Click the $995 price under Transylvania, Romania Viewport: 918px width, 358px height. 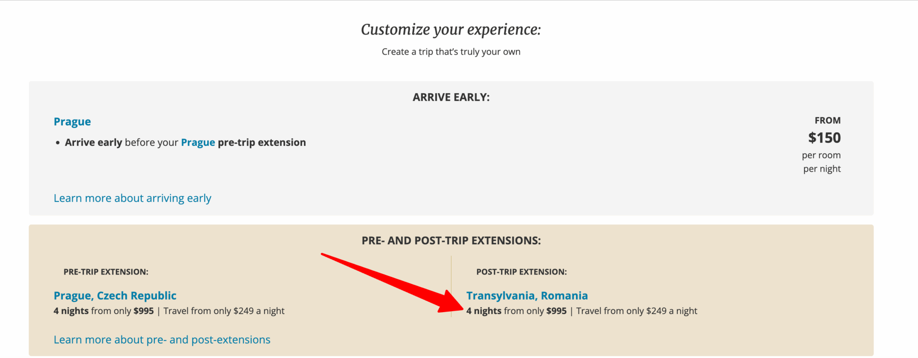[x=556, y=311]
